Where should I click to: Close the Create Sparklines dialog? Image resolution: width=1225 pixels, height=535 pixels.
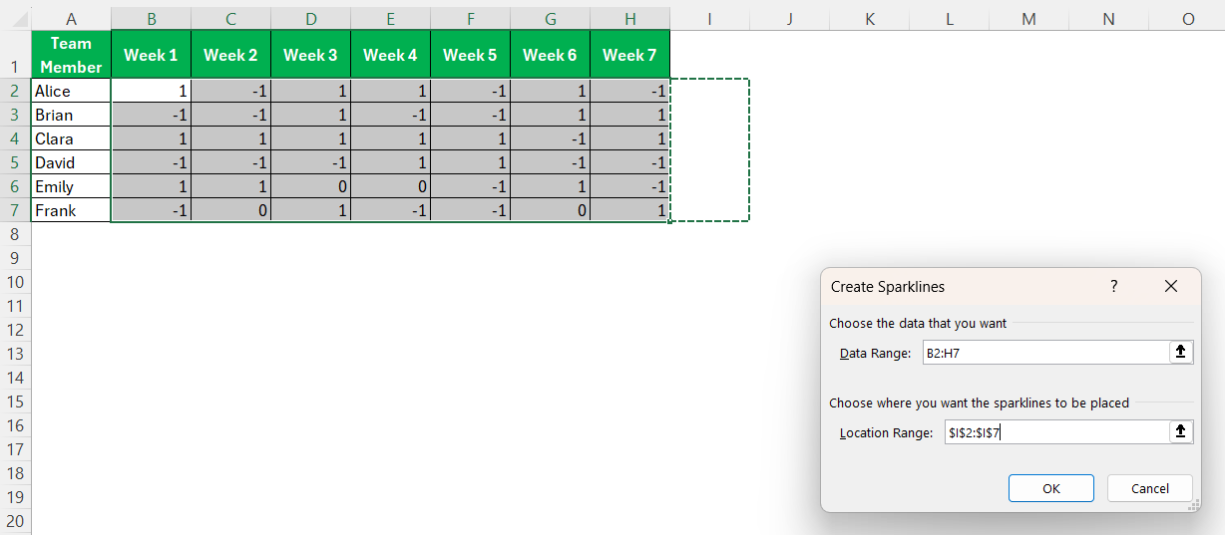pyautogui.click(x=1171, y=286)
